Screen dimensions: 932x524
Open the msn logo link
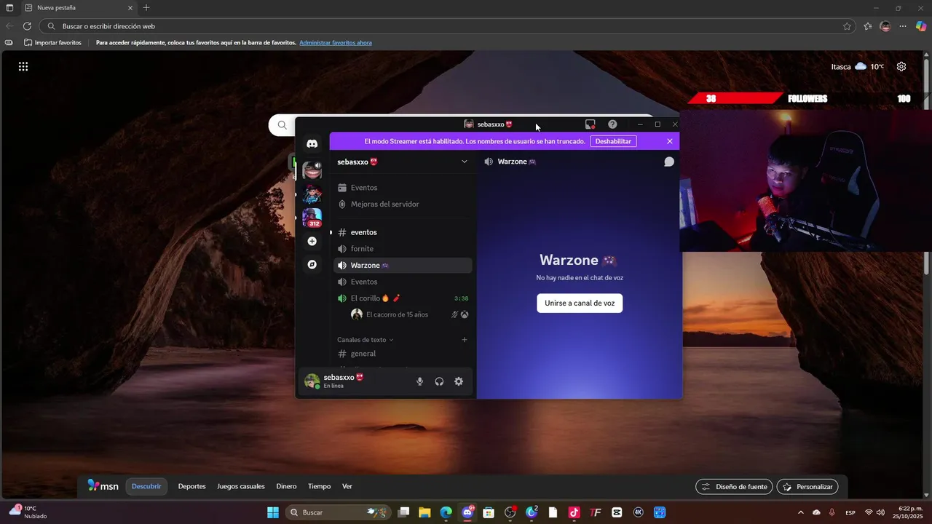[103, 486]
